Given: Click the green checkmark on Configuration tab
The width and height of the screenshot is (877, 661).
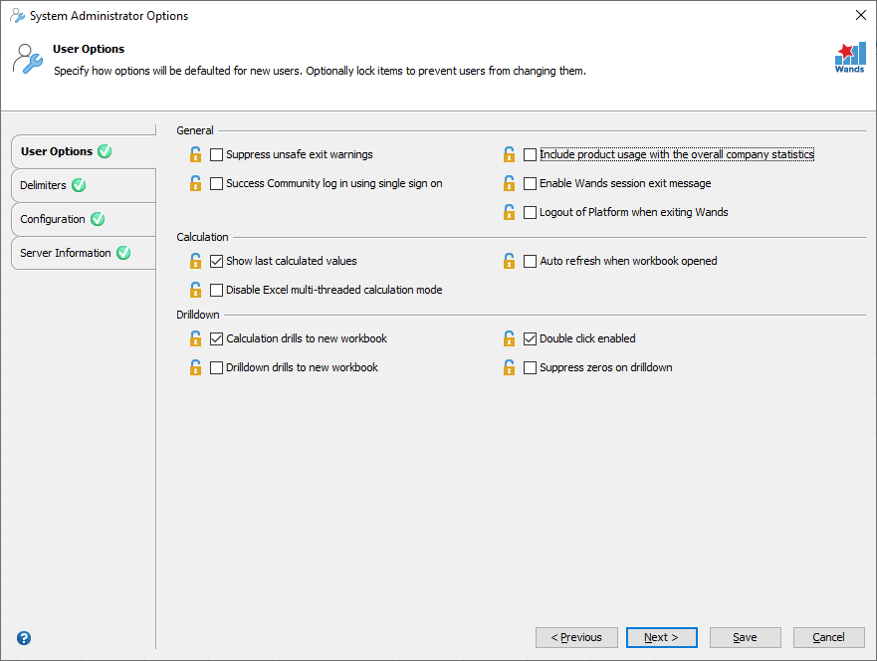Looking at the screenshot, I should [97, 219].
